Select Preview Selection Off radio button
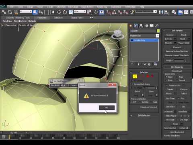Screen dimensions: 193x145 click(131, 102)
